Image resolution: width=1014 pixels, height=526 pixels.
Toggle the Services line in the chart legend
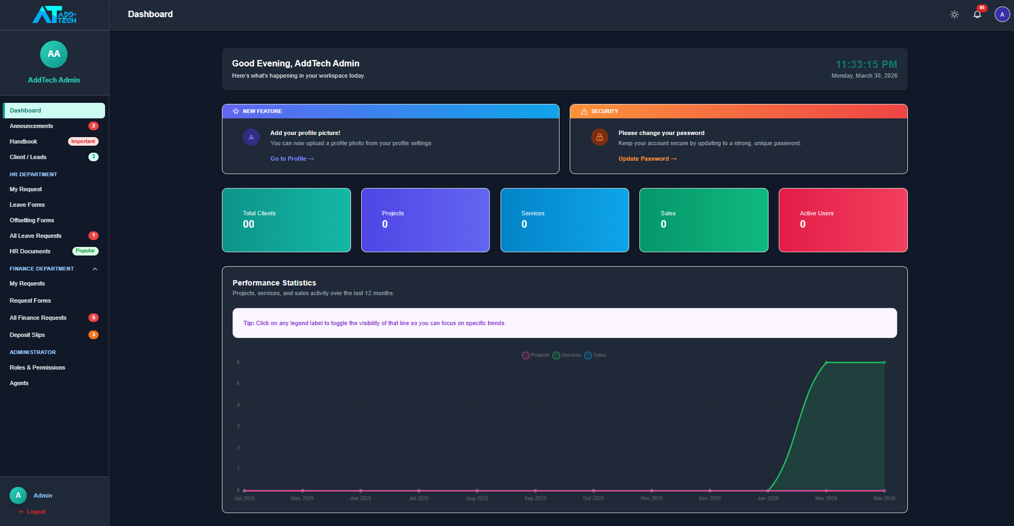[567, 355]
